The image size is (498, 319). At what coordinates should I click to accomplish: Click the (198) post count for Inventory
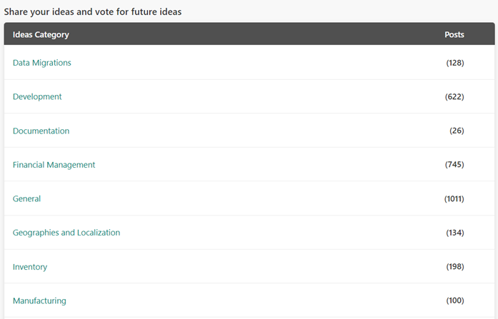[455, 267]
